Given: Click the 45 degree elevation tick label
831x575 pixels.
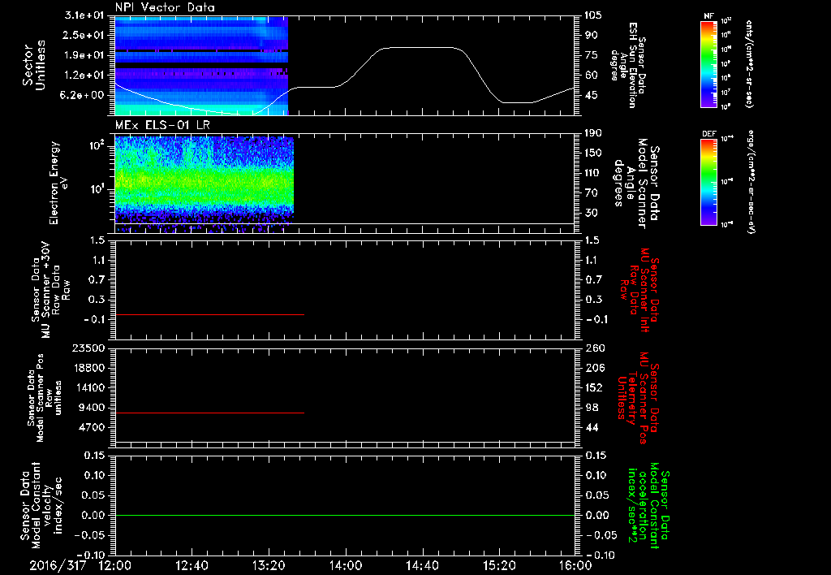Looking at the screenshot, I should tap(591, 95).
